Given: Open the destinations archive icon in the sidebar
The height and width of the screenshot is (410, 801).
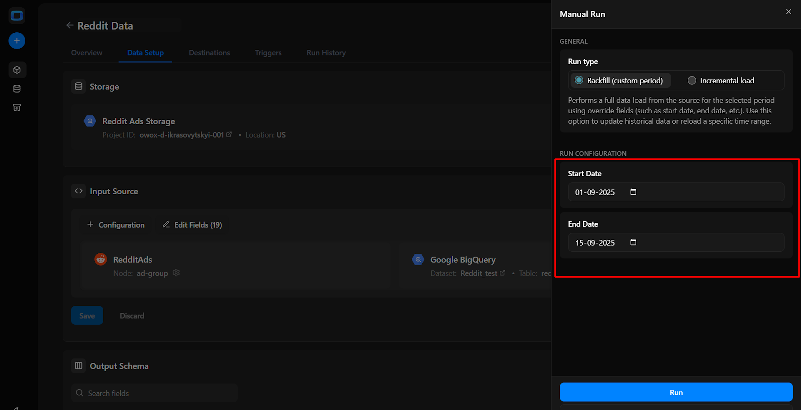Looking at the screenshot, I should click(17, 107).
